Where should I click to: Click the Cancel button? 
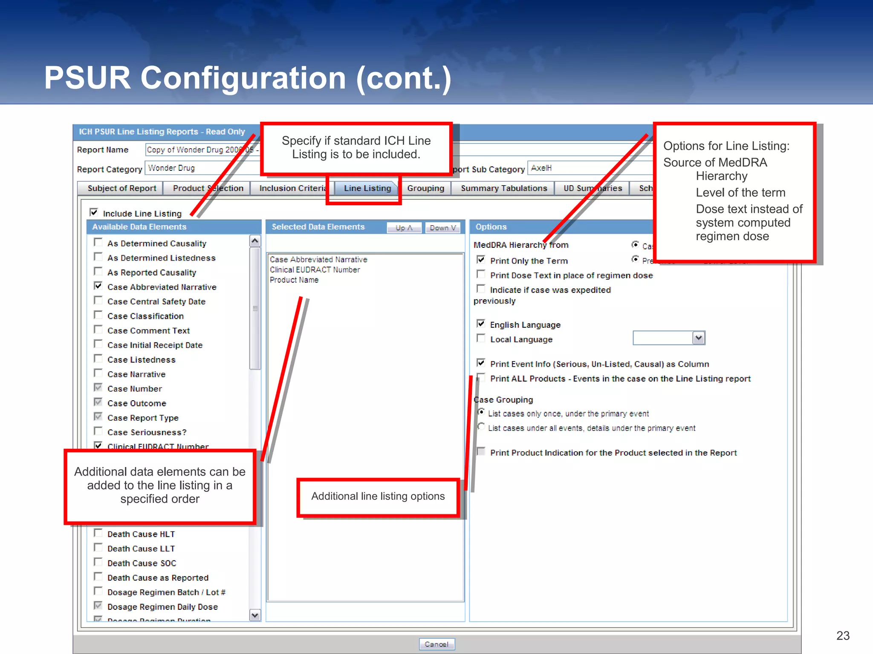[x=436, y=644]
